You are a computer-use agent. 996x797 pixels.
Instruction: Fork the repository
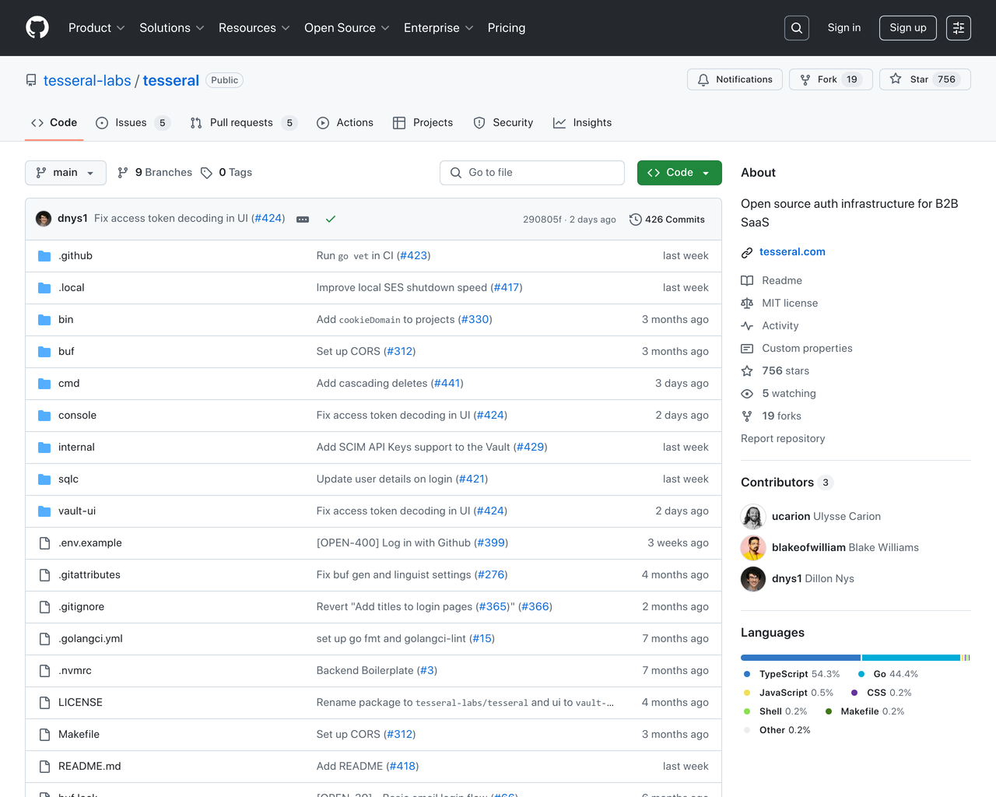click(831, 79)
